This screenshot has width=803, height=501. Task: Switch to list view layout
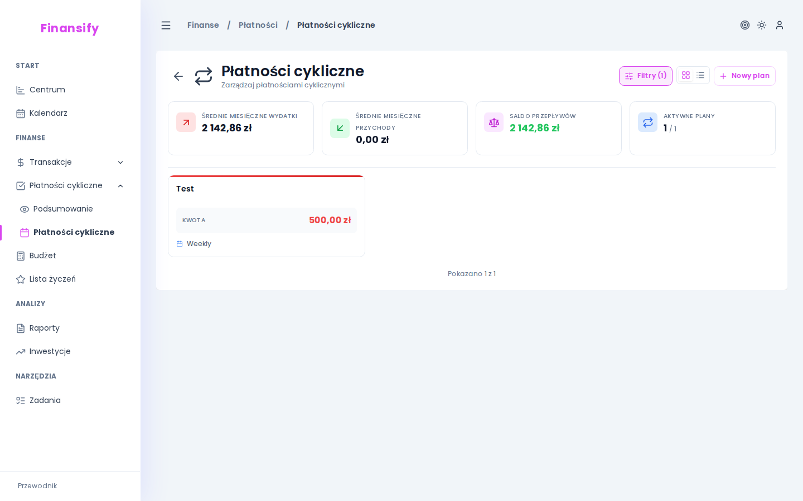700,76
